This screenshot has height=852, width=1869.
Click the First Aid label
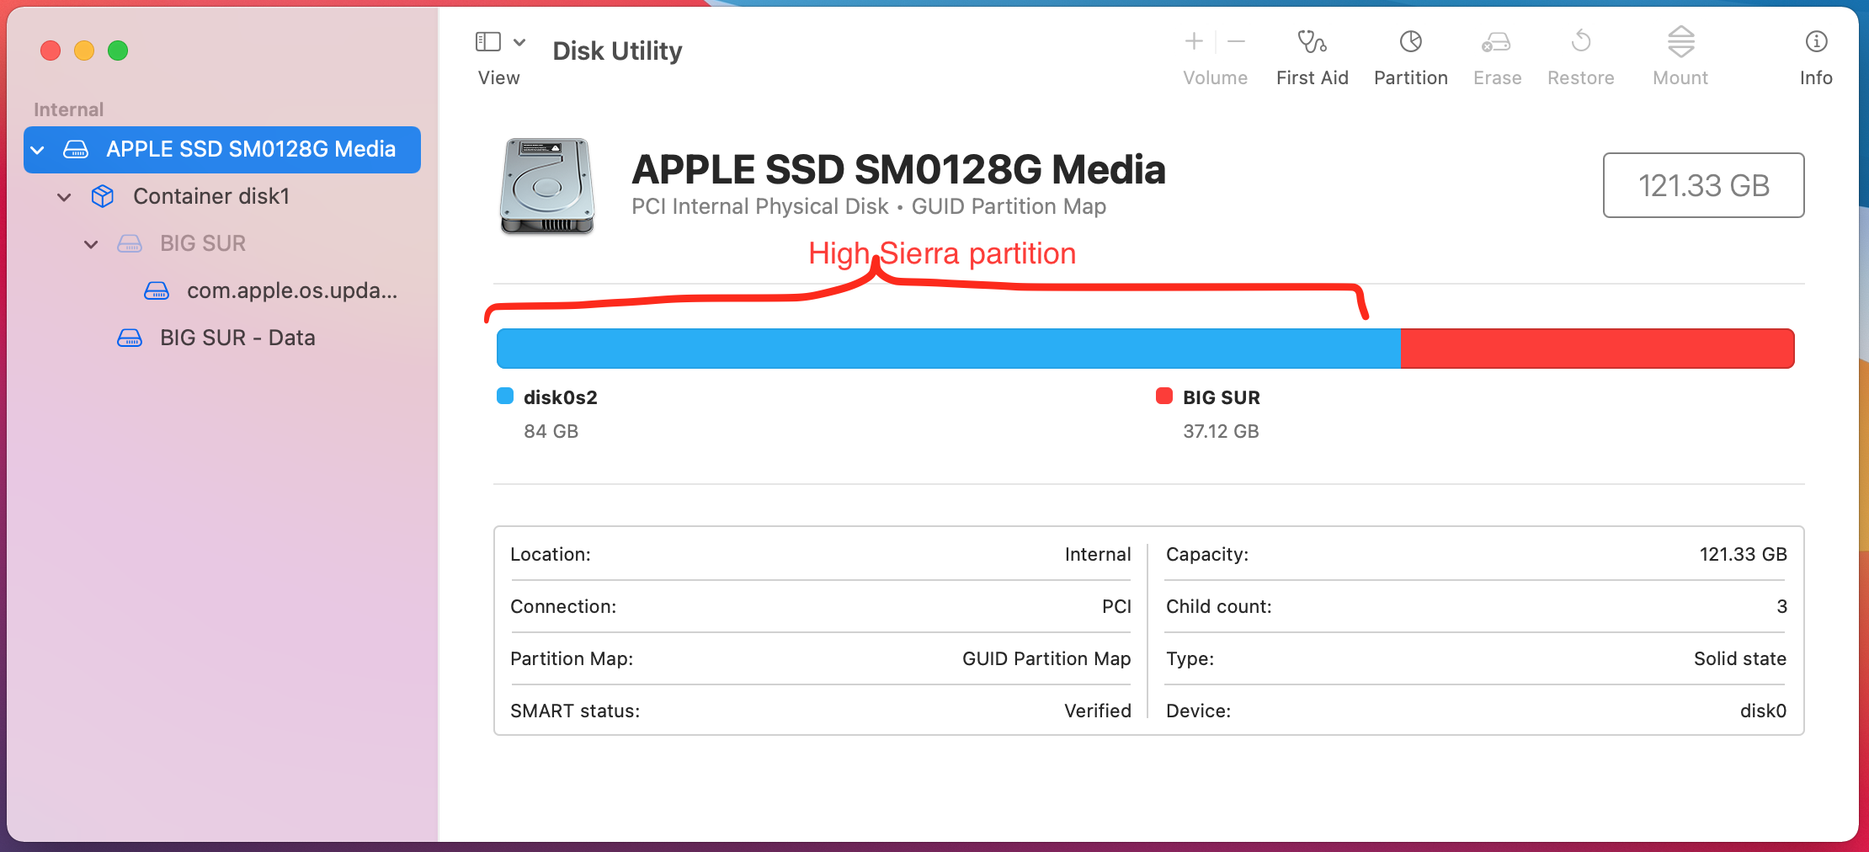tap(1313, 77)
